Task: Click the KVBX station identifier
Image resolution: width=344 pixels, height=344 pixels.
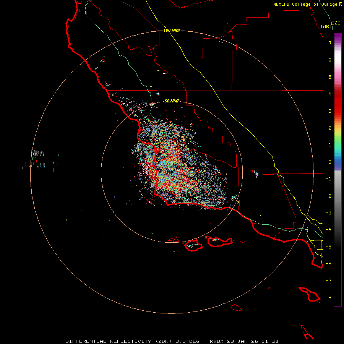Action: [217, 341]
